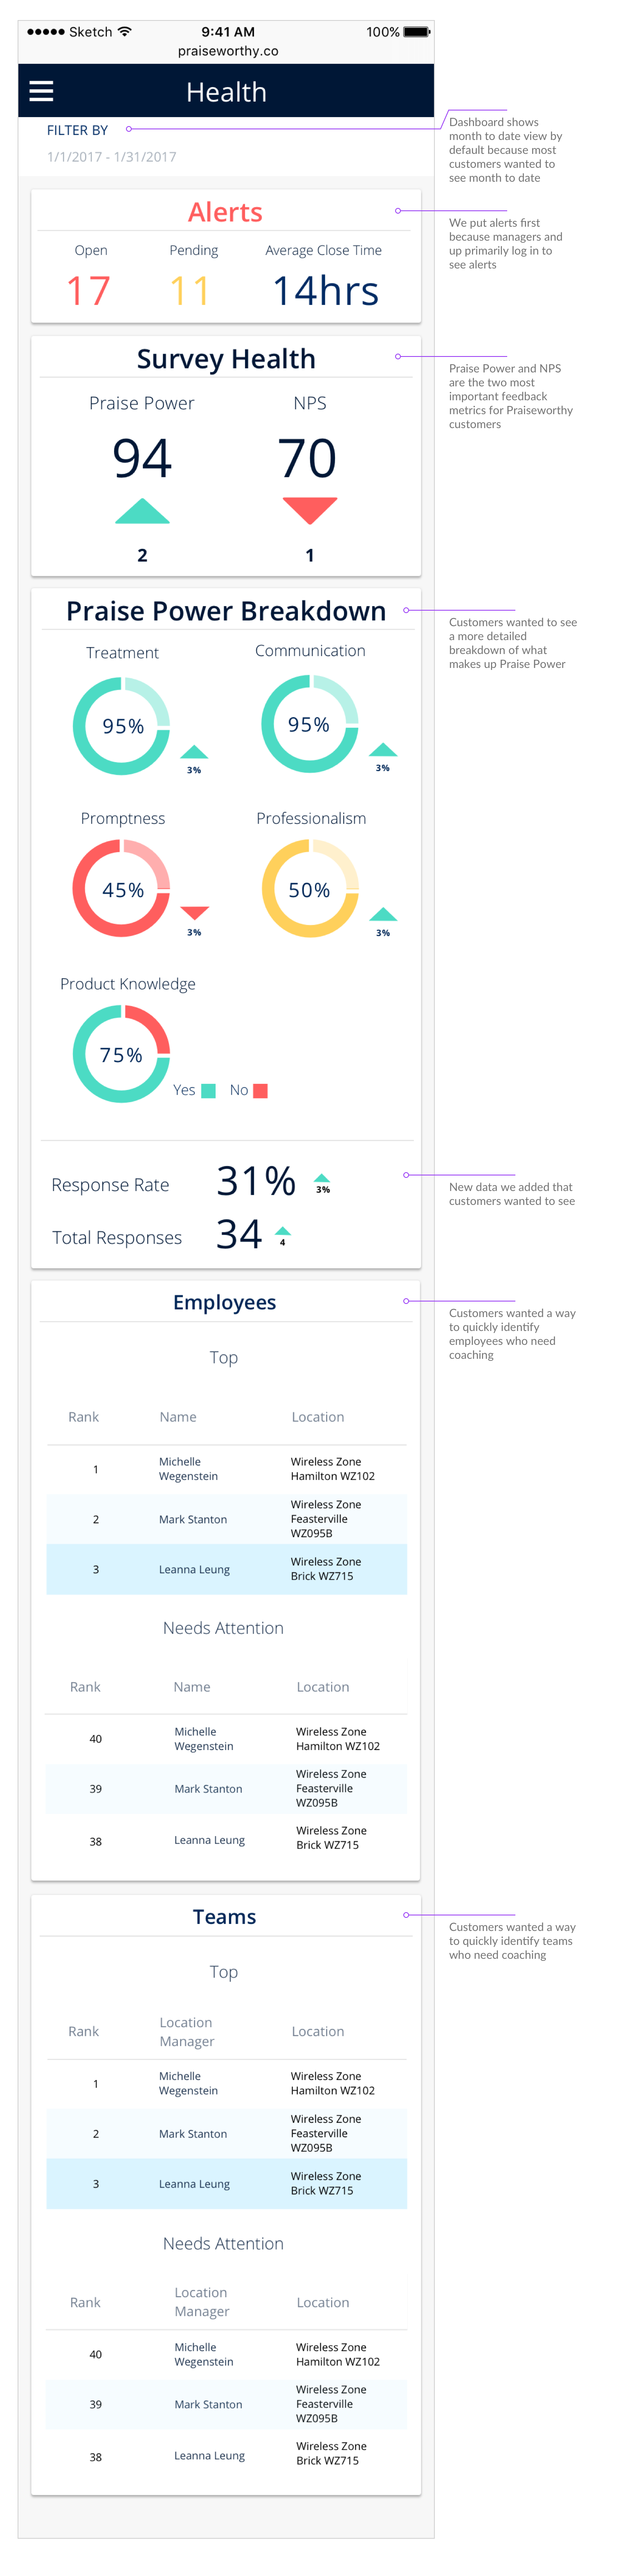Click the date range 1/1/2017 - 1/31/2017
The width and height of the screenshot is (625, 2576).
click(112, 157)
